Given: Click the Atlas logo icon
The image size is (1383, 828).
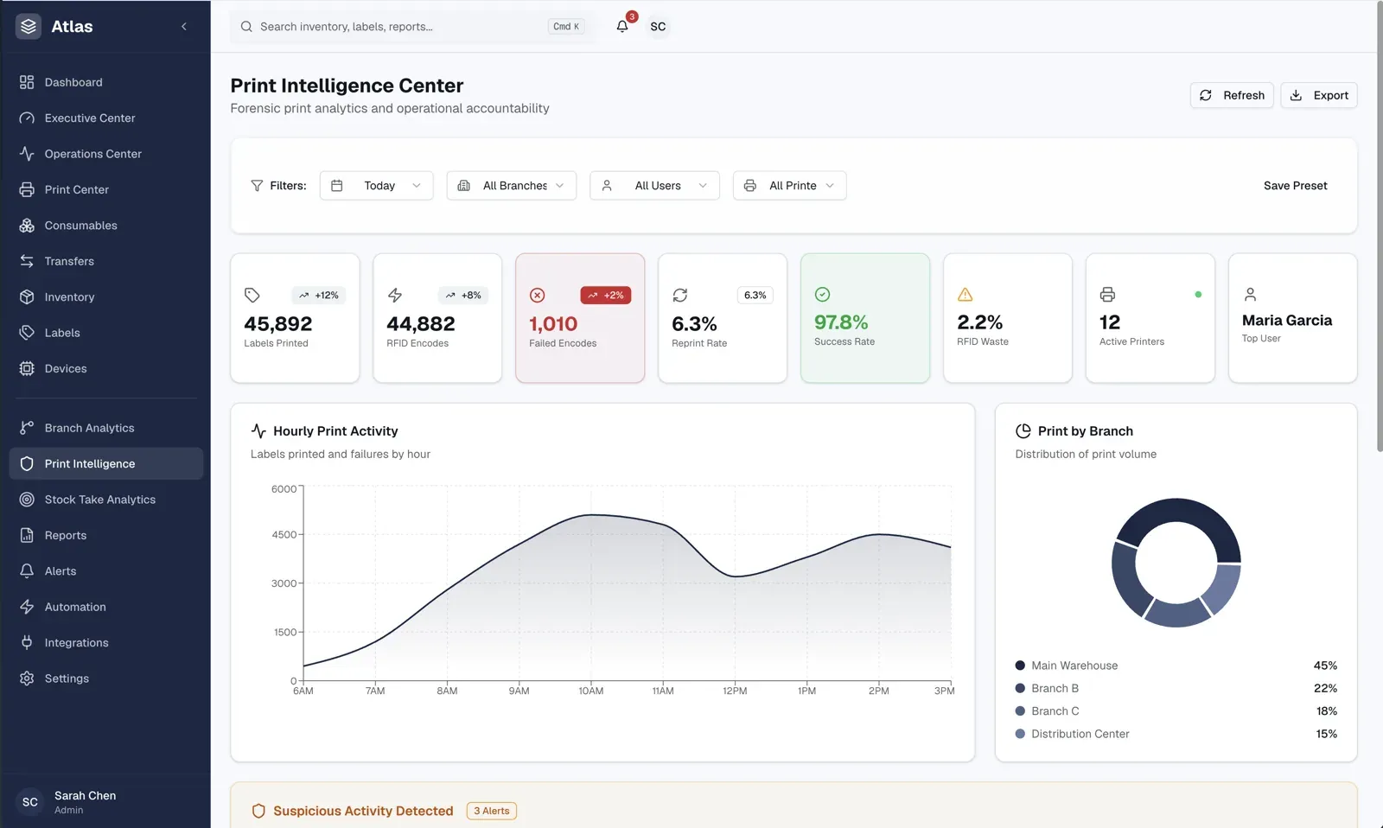Looking at the screenshot, I should click(29, 27).
